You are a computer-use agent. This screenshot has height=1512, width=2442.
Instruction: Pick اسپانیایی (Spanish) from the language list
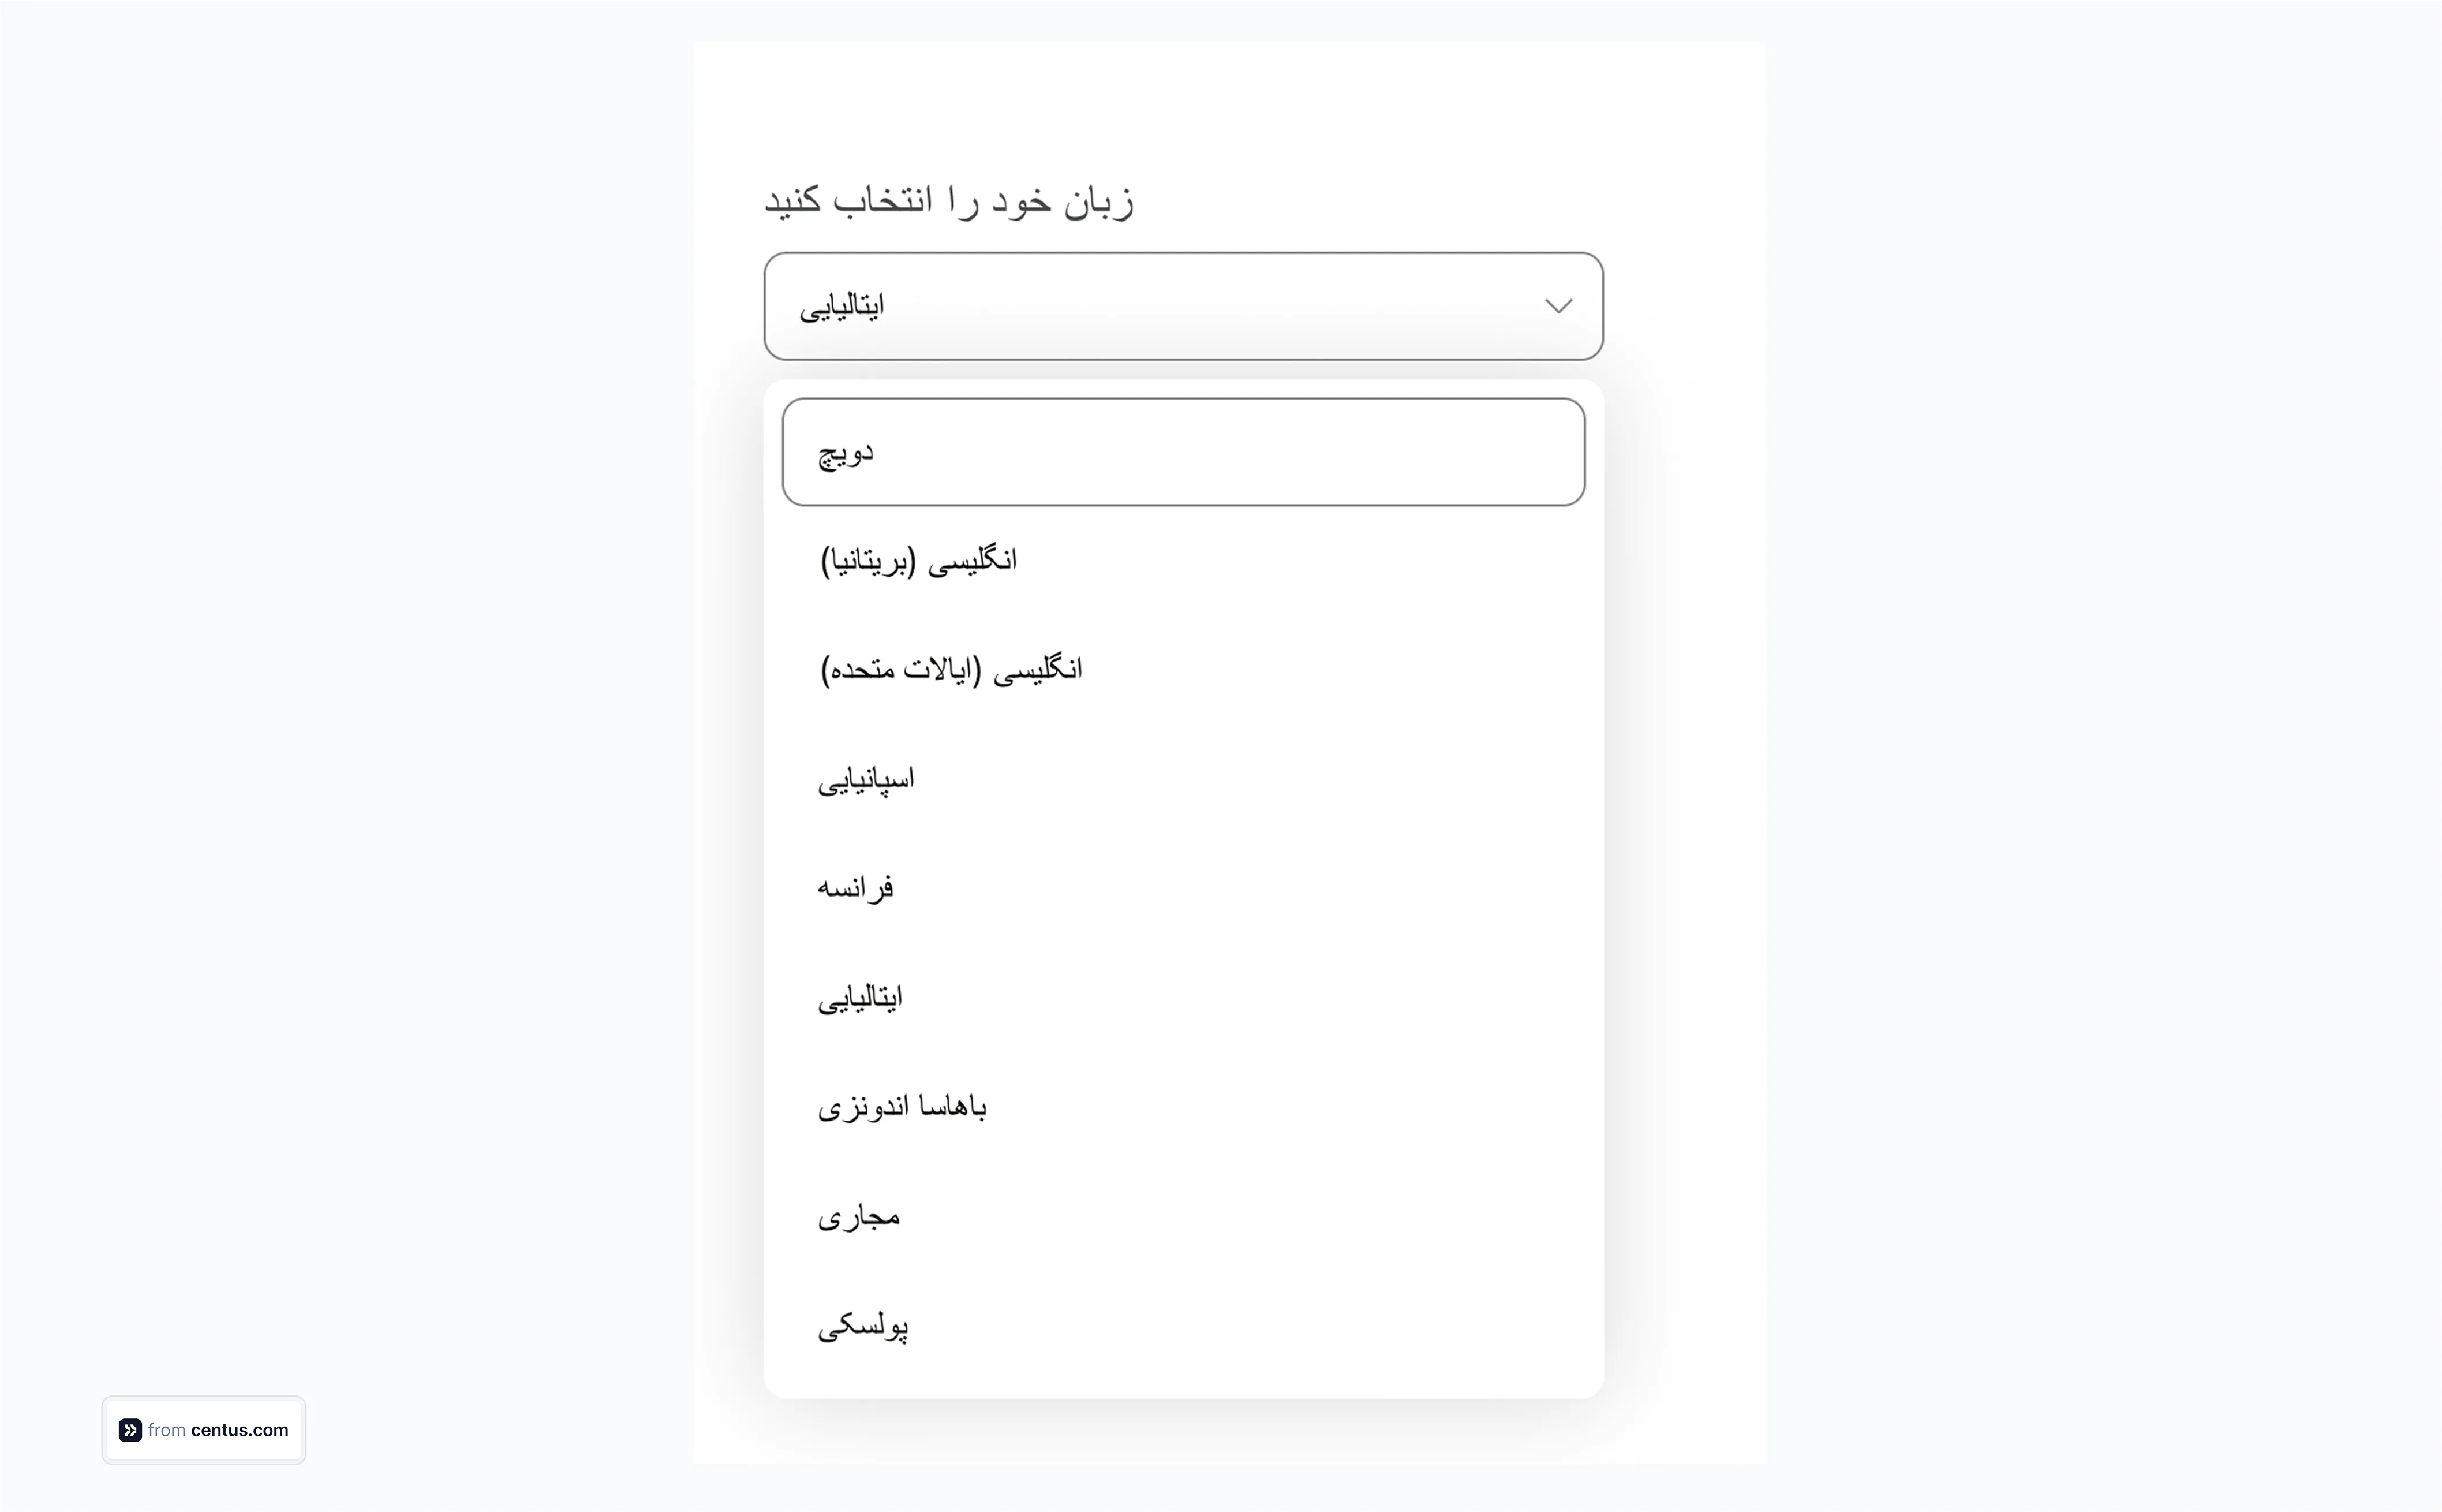coord(866,779)
